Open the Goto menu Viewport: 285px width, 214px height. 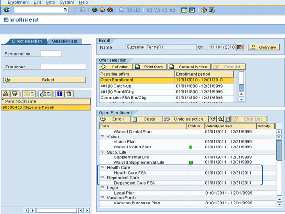click(51, 3)
